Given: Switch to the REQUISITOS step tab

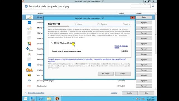Looking at the screenshot, I should tap(54, 24).
